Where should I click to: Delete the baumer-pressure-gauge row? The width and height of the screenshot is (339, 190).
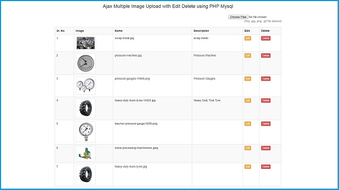click(x=266, y=124)
